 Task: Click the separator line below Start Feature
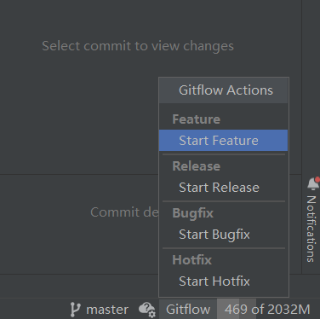click(224, 154)
